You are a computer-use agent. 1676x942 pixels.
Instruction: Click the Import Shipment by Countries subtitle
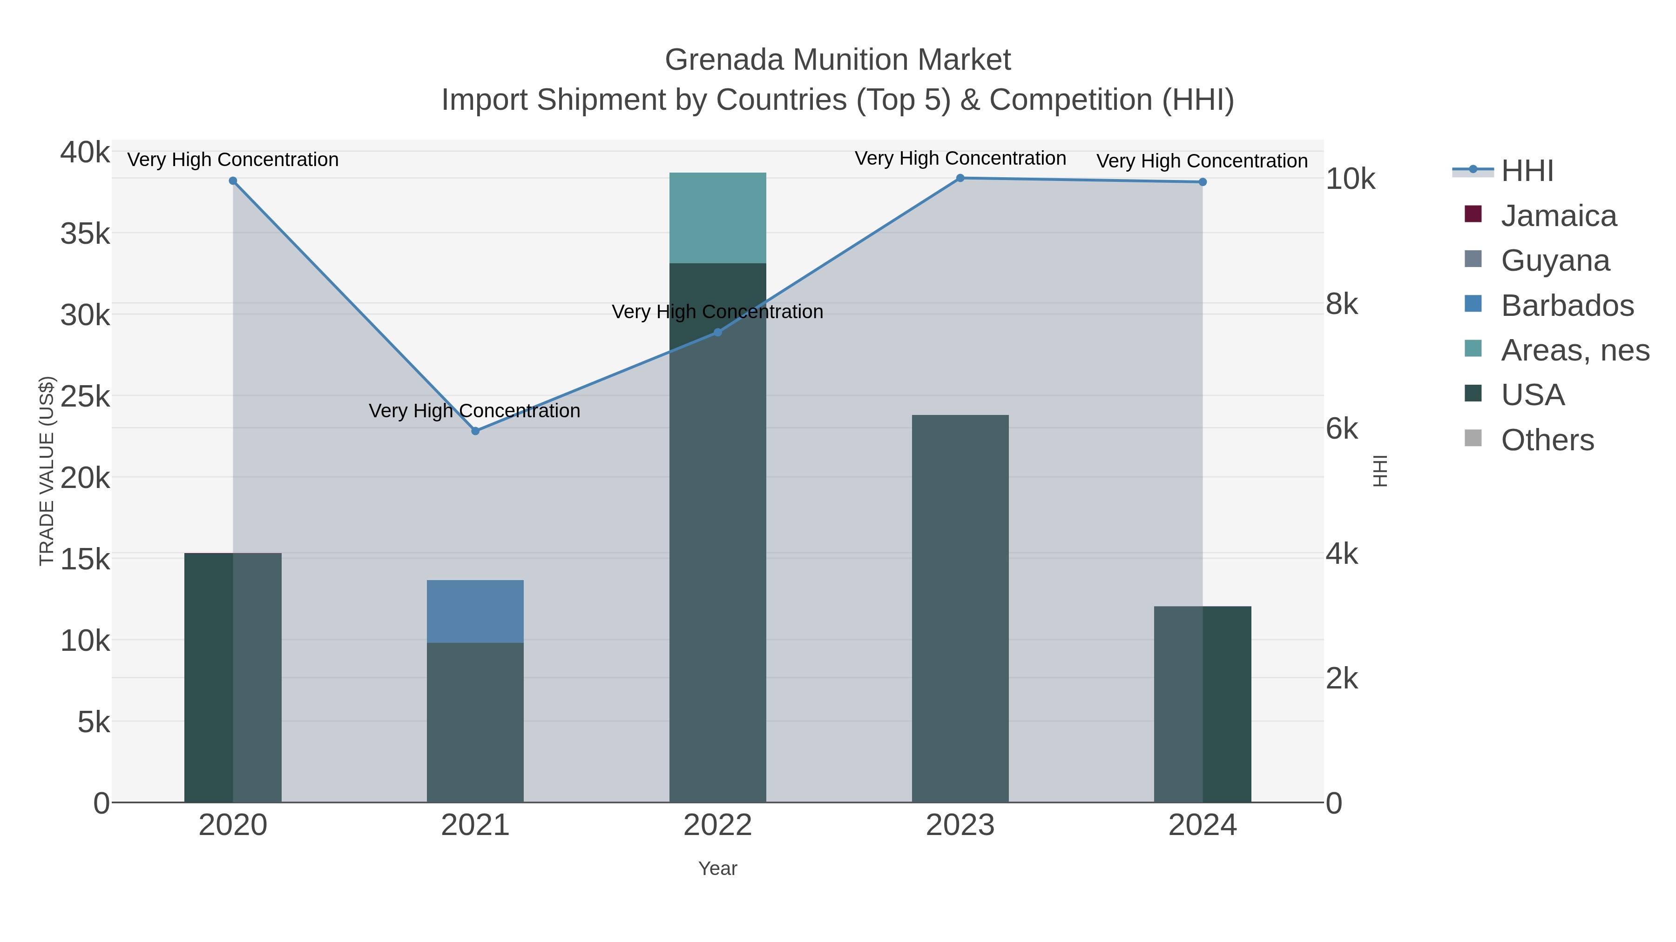tap(838, 100)
